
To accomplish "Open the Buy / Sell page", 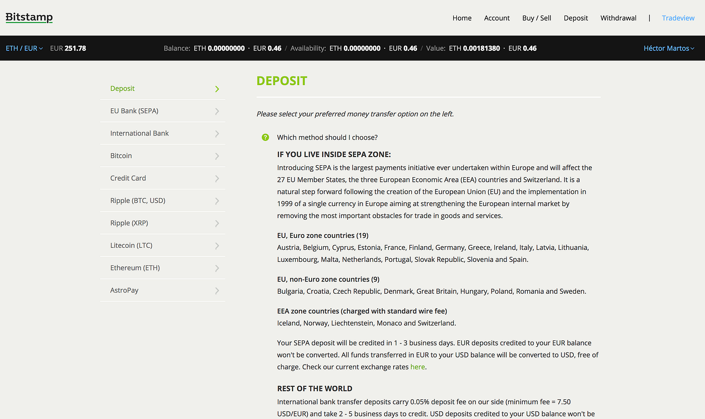I will point(537,18).
